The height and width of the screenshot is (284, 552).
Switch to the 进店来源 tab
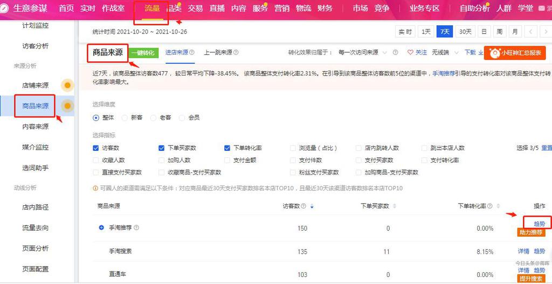(x=177, y=52)
